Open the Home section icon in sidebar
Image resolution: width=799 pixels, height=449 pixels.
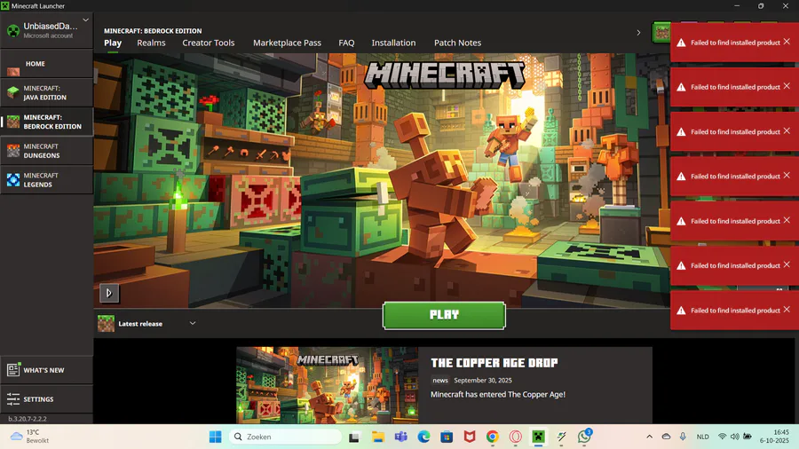(13, 70)
